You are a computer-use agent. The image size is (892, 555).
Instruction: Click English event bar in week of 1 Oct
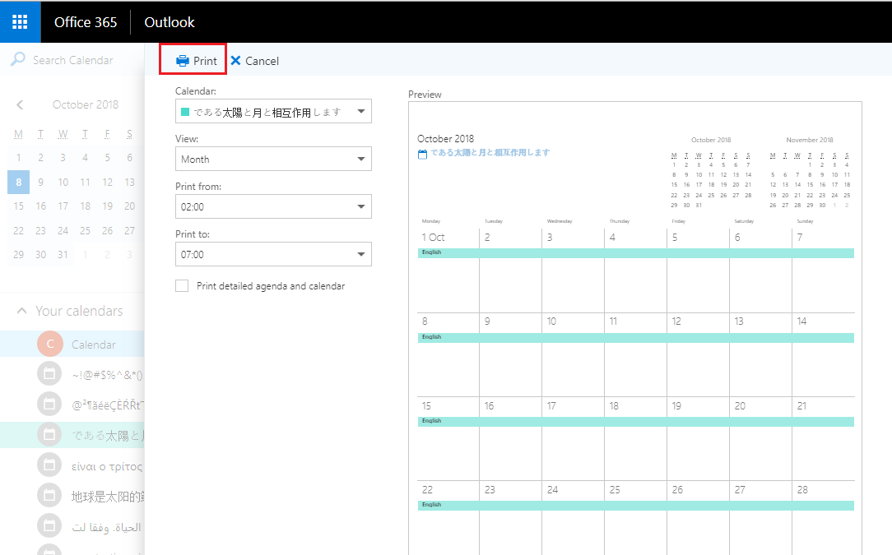(635, 253)
